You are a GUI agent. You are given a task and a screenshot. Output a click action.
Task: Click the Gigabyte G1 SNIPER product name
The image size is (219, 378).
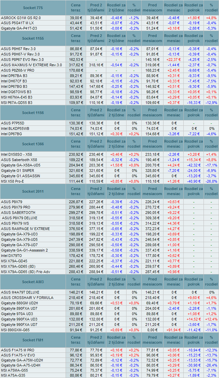click(x=17, y=171)
